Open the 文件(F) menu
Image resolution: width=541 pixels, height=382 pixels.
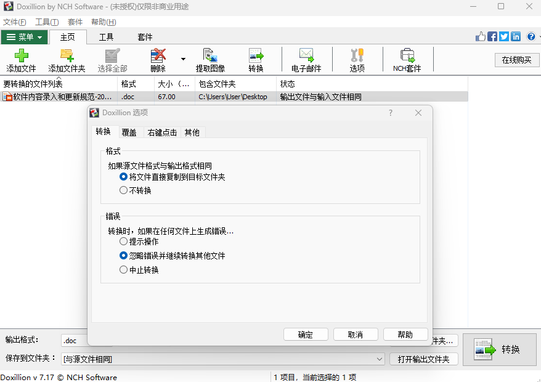[15, 22]
